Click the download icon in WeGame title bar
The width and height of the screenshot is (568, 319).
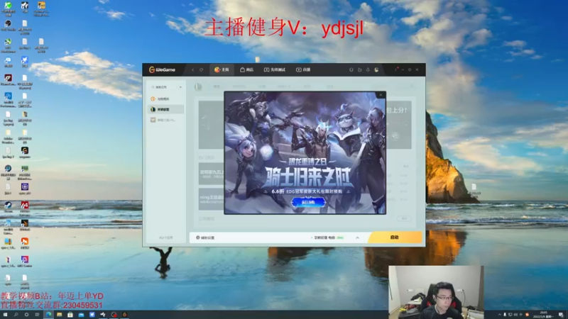[368, 69]
